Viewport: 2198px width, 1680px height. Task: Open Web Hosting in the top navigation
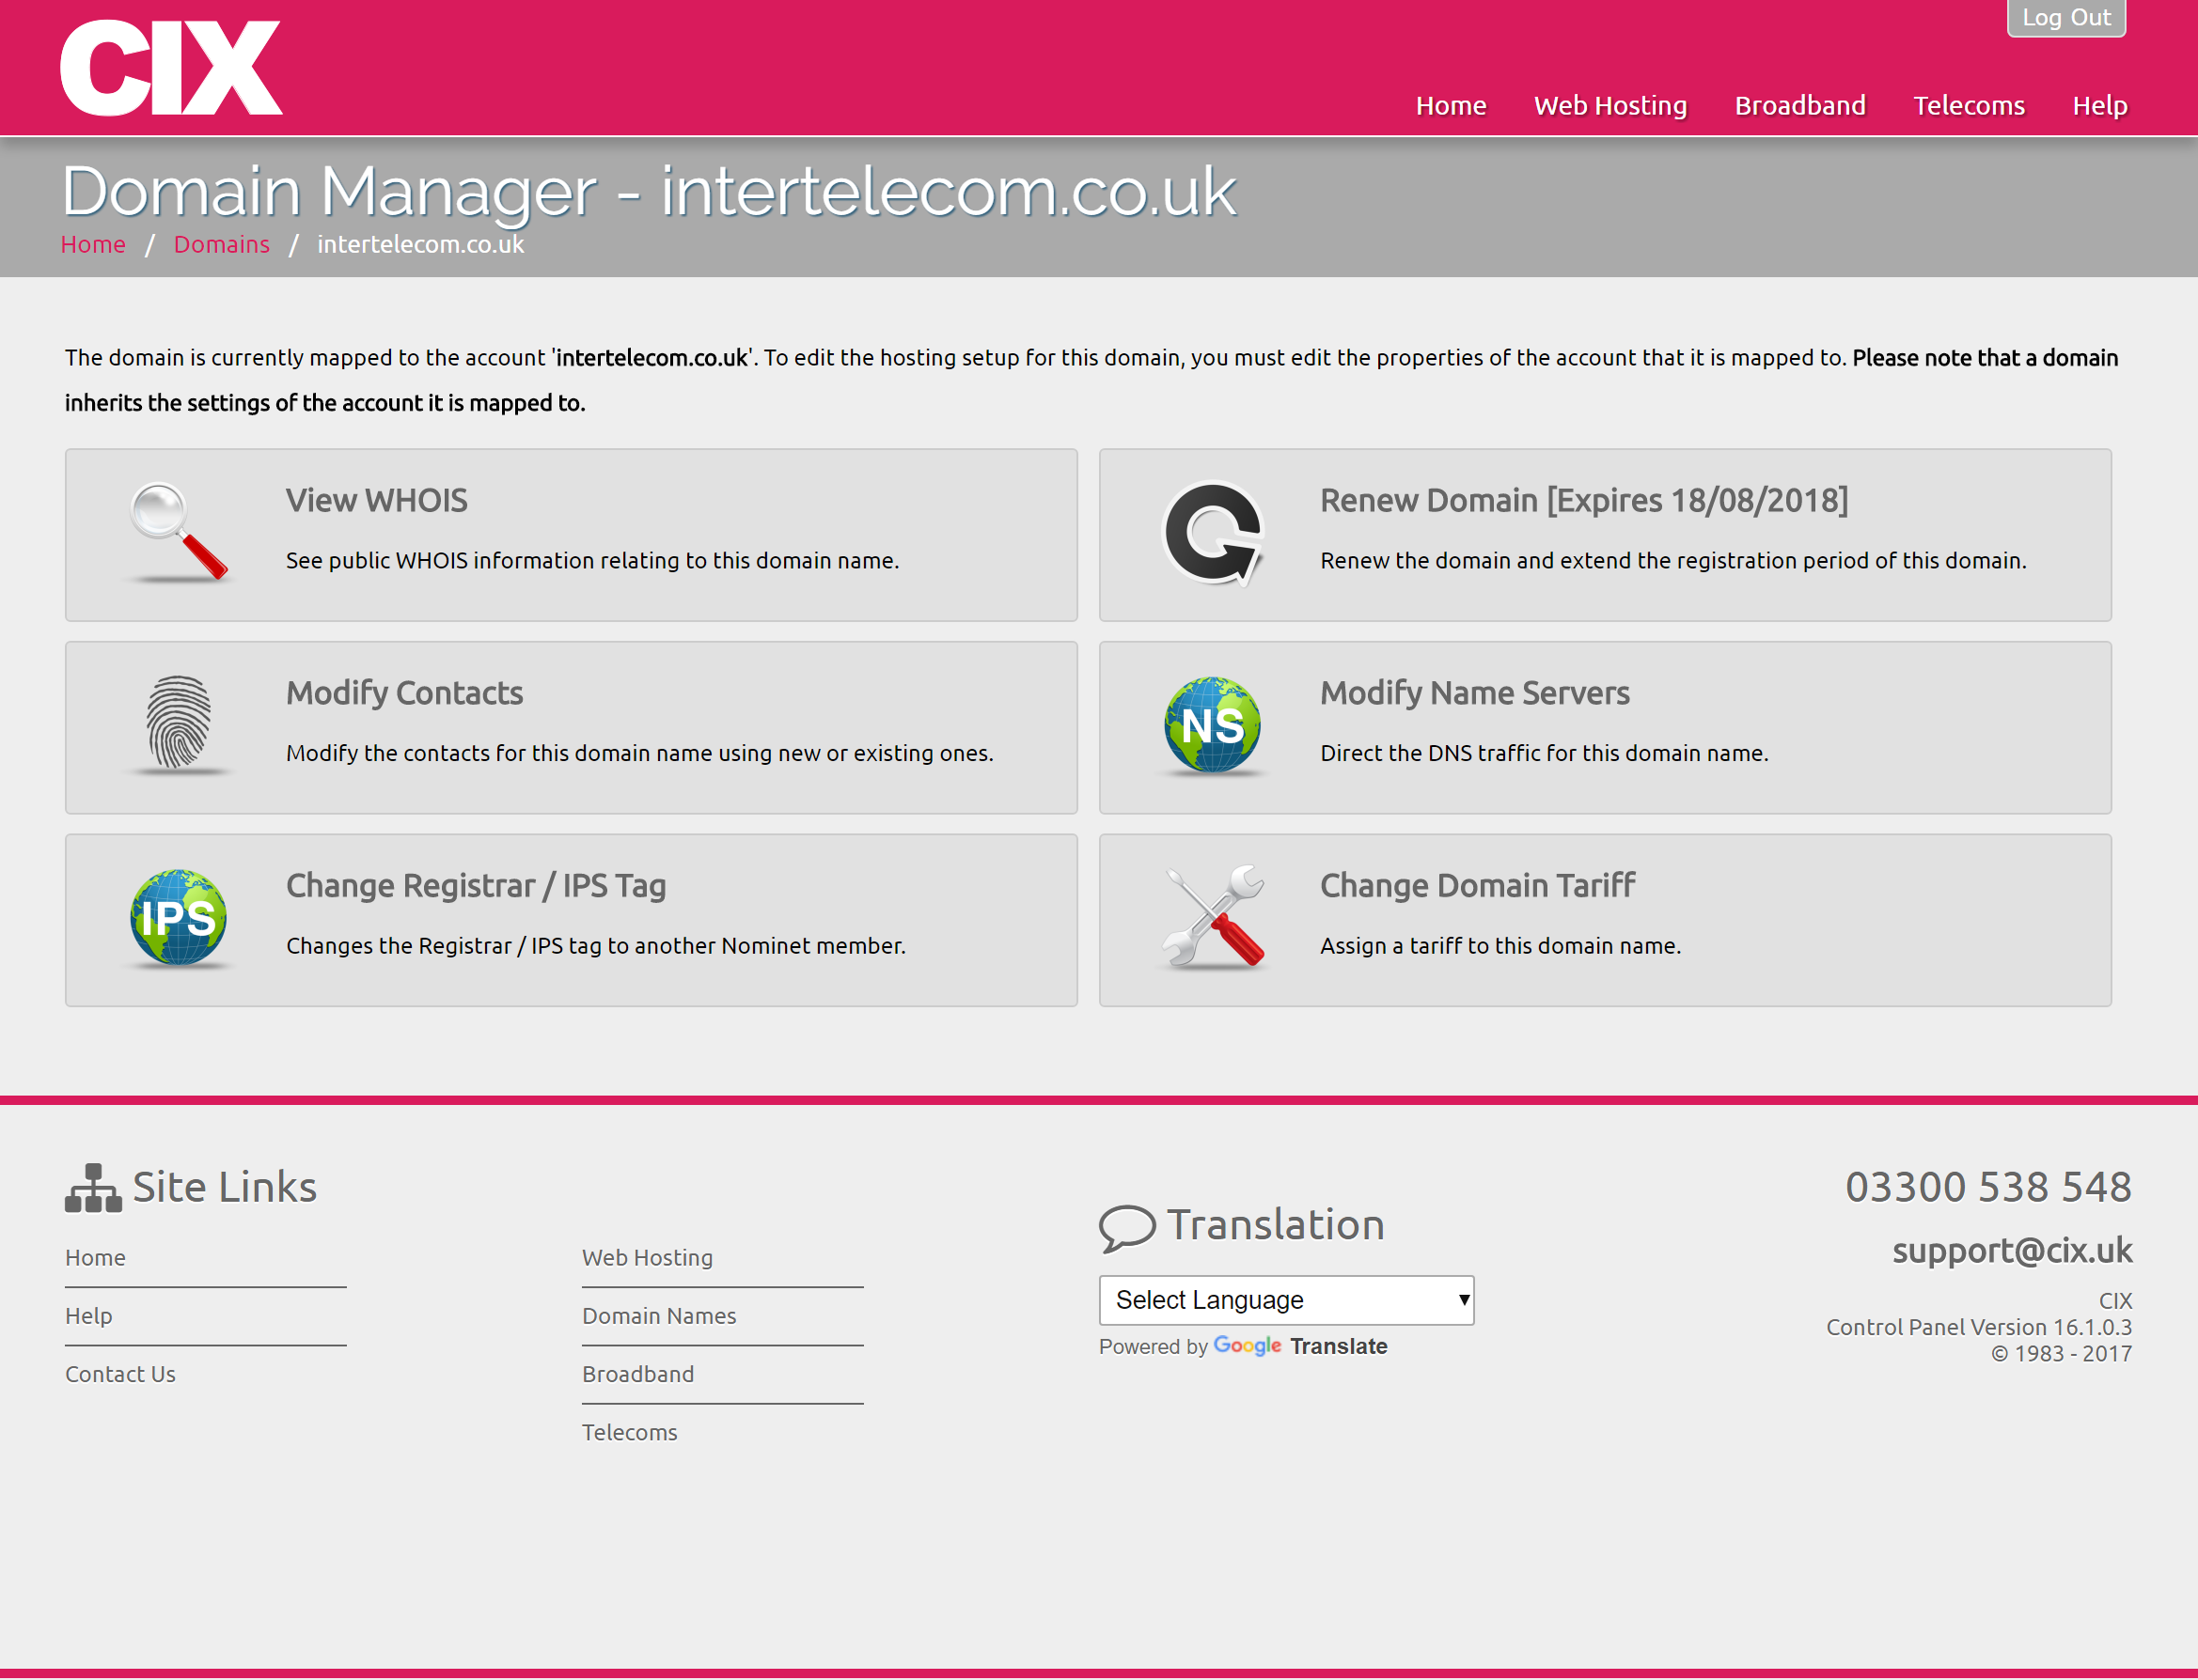[1609, 105]
